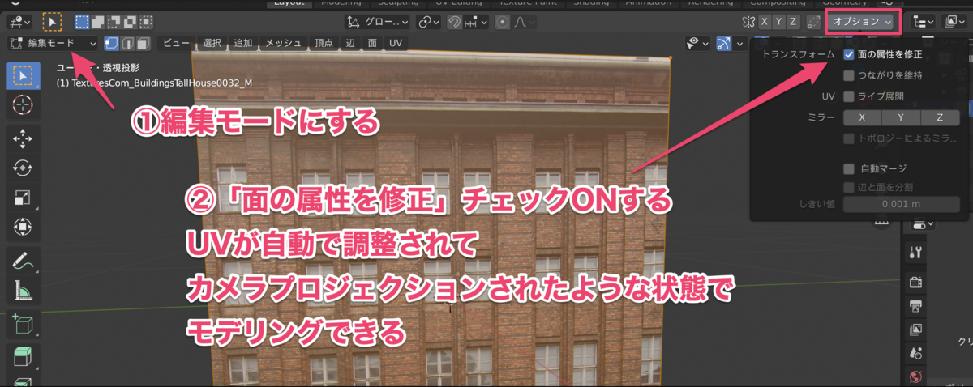Toggle Z mirror in the header
Image resolution: width=973 pixels, height=387 pixels.
coord(794,22)
